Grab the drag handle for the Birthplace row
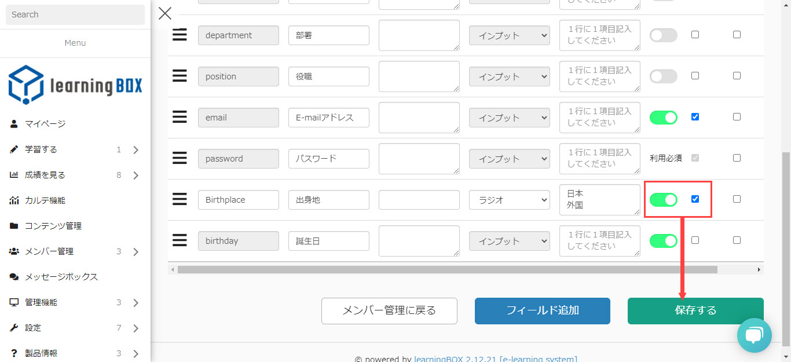Screen dimensions: 791x362 pos(180,199)
